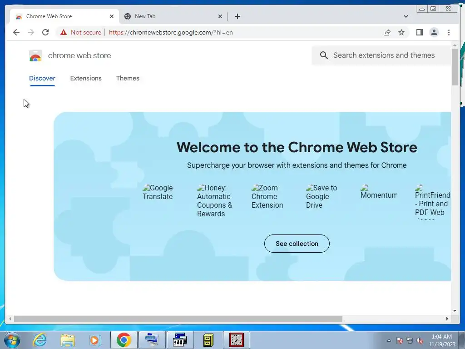465x349 pixels.
Task: Open Windows Explorer folder in taskbar
Action: [68, 340]
